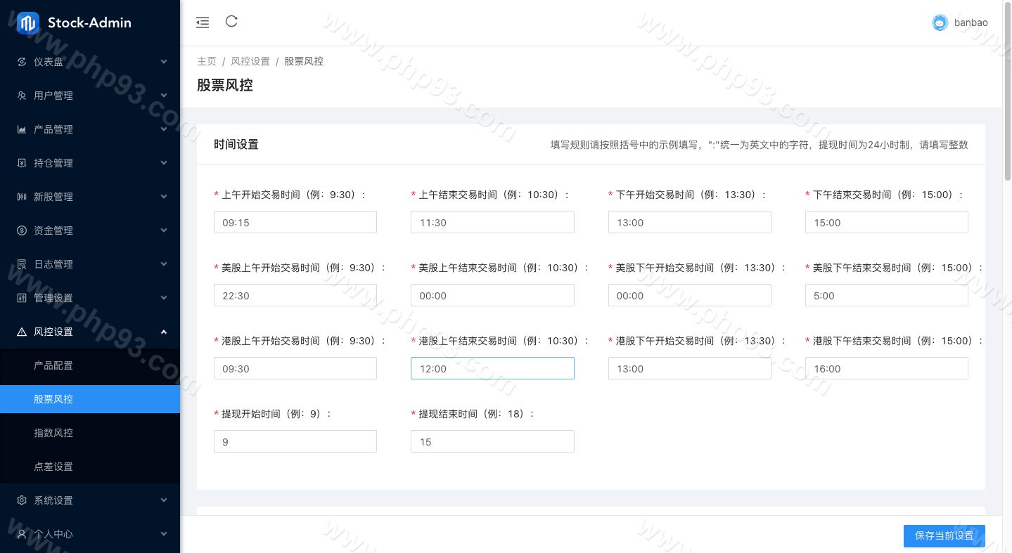Screen dimensions: 1012x553
Task: Expand the 资金管理 menu chevron
Action: click(164, 230)
